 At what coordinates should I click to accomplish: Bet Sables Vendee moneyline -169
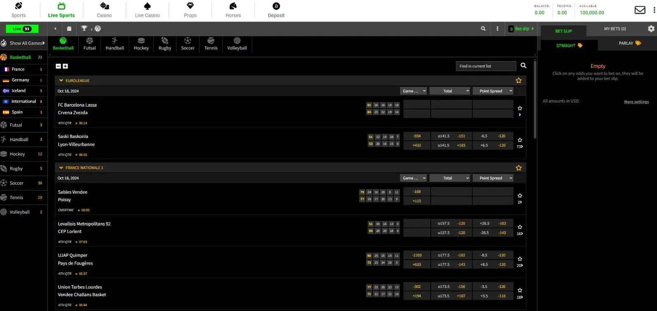(x=417, y=192)
